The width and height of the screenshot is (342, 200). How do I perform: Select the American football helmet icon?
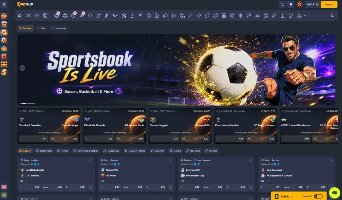90,16
